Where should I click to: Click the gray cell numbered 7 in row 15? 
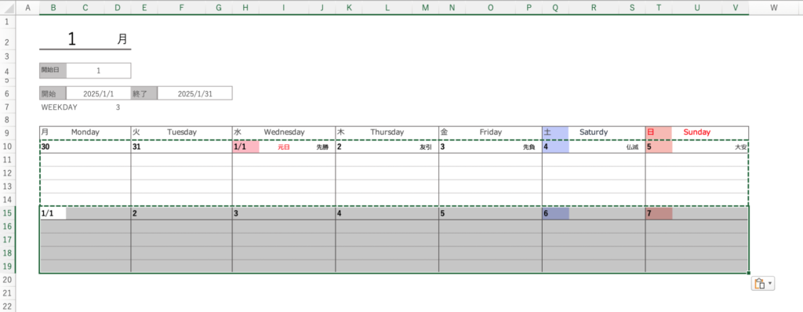(x=659, y=214)
